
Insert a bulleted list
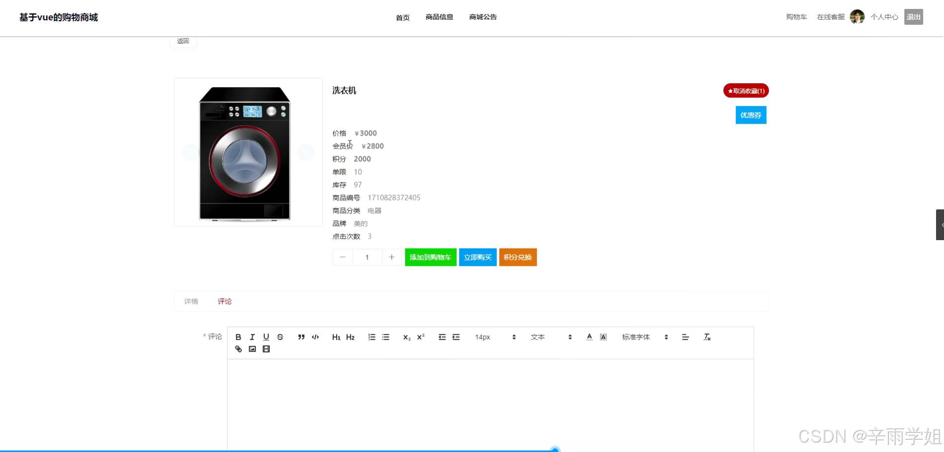click(386, 337)
